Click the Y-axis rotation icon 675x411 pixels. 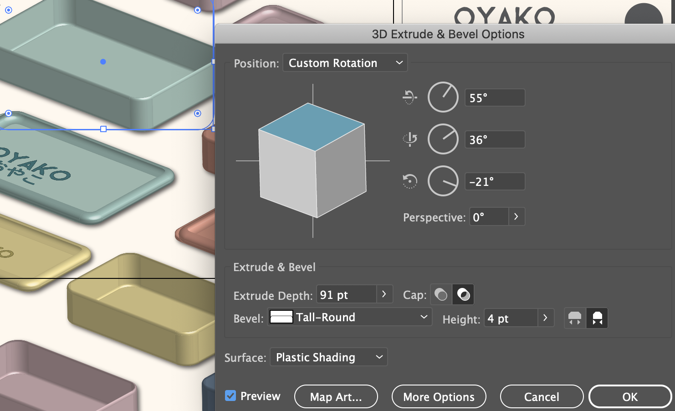point(410,139)
